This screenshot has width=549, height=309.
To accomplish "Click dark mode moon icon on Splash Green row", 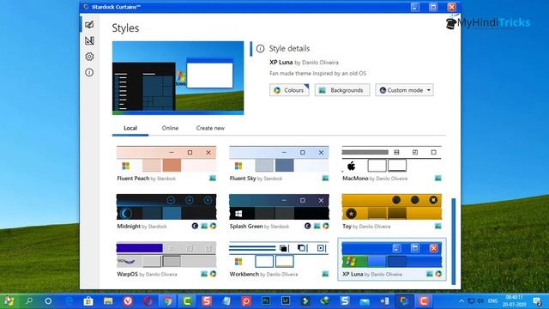I will (307, 226).
